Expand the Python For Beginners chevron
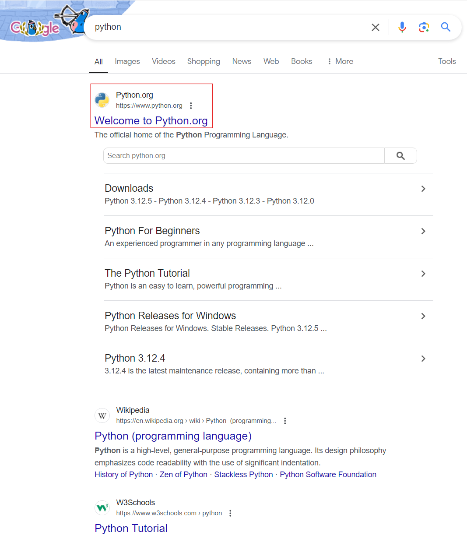467x535 pixels. [x=423, y=231]
